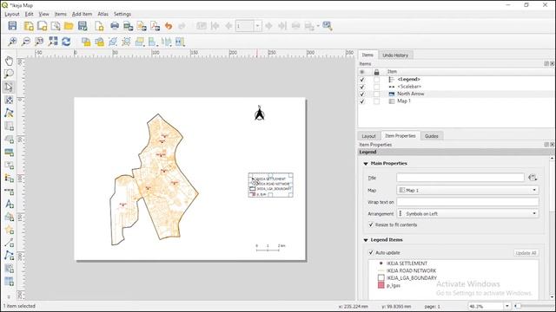Click the Add Legend tool
This screenshot has width=556, height=312.
click(x=9, y=178)
